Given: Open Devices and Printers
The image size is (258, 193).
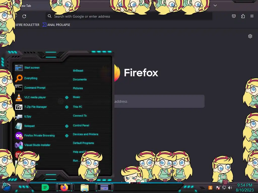Looking at the screenshot, I should (85, 134).
